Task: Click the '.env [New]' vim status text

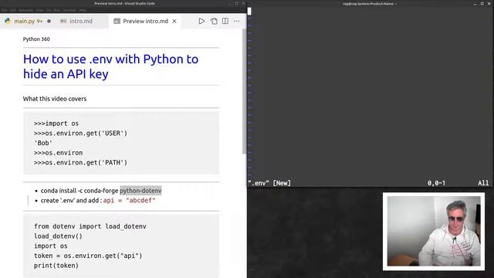Action: [x=269, y=183]
